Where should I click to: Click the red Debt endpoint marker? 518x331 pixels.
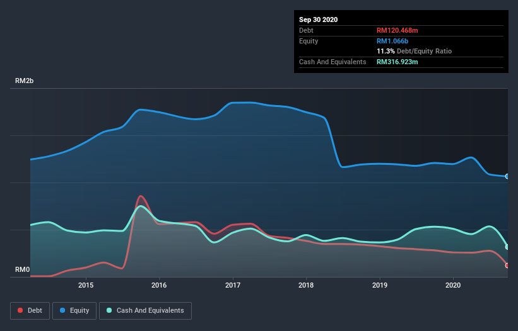507,266
